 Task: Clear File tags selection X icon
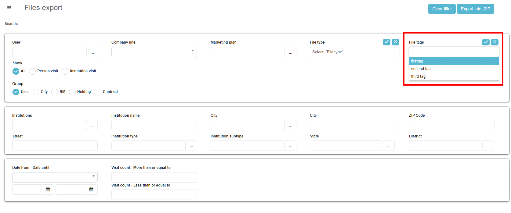tap(495, 42)
